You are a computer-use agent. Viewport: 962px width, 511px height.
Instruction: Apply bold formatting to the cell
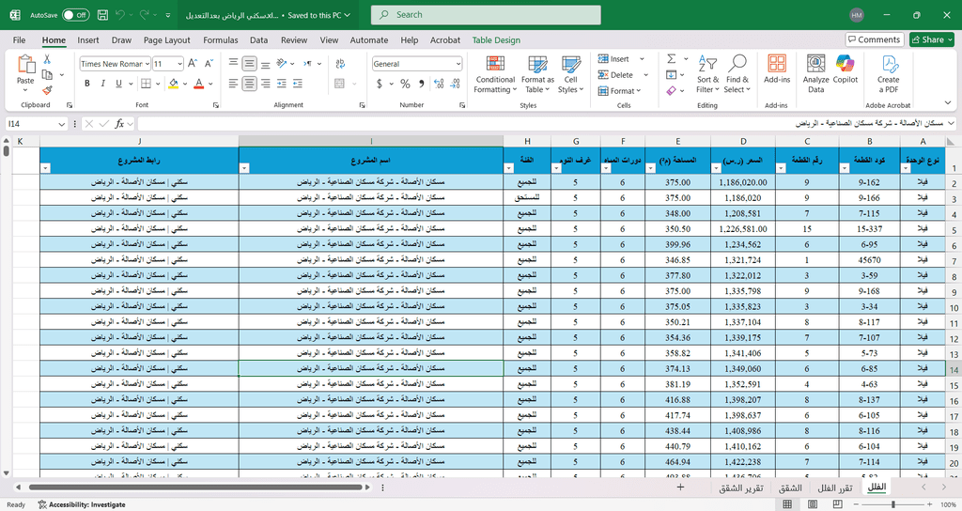(87, 84)
